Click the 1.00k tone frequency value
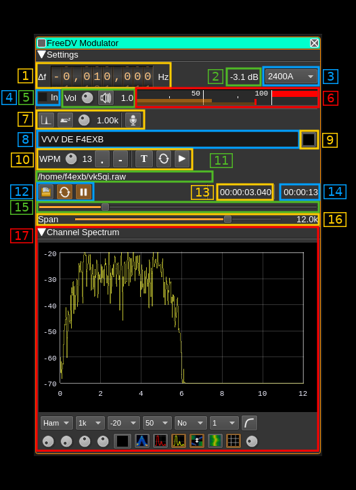The height and width of the screenshot is (490, 356). (108, 121)
